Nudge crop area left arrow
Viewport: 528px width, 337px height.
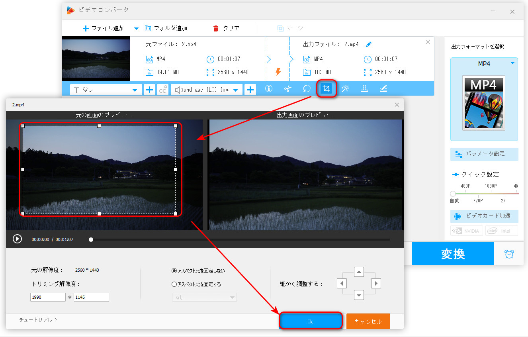point(342,284)
